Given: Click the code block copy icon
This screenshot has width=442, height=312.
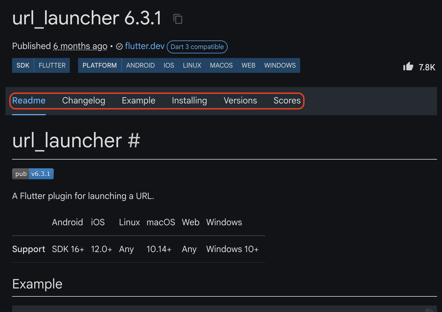Looking at the screenshot, I should 429,310.
